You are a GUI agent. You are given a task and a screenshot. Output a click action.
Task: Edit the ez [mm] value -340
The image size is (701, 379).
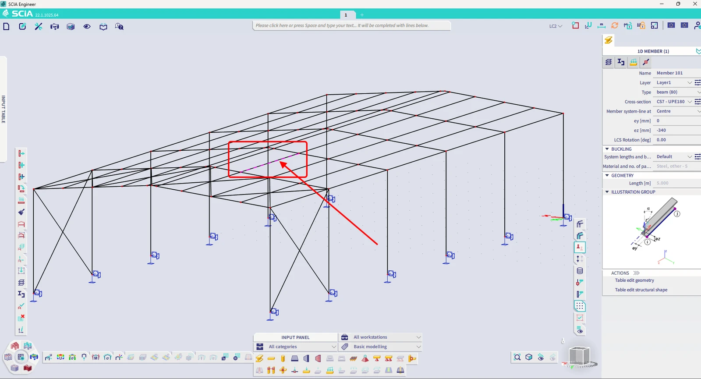(677, 130)
